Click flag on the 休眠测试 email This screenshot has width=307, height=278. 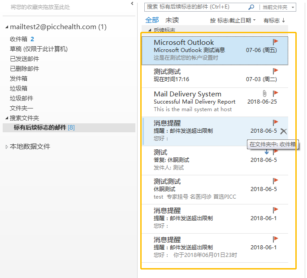click(275, 181)
